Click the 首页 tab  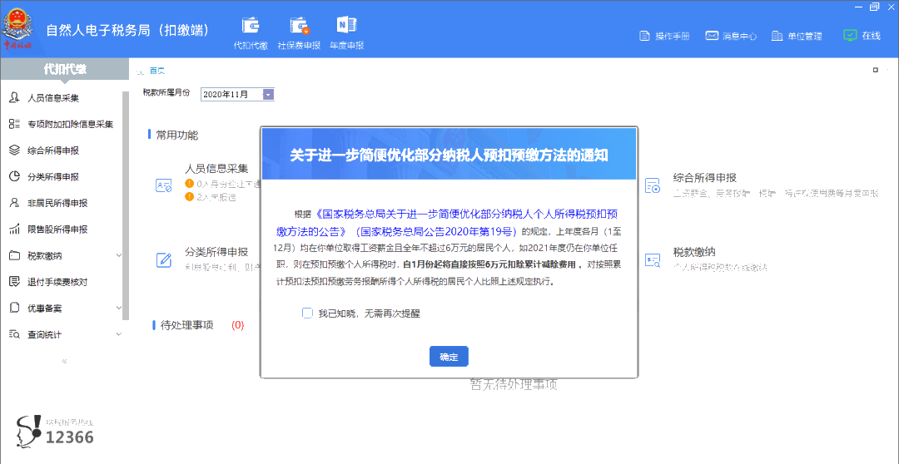(x=157, y=71)
